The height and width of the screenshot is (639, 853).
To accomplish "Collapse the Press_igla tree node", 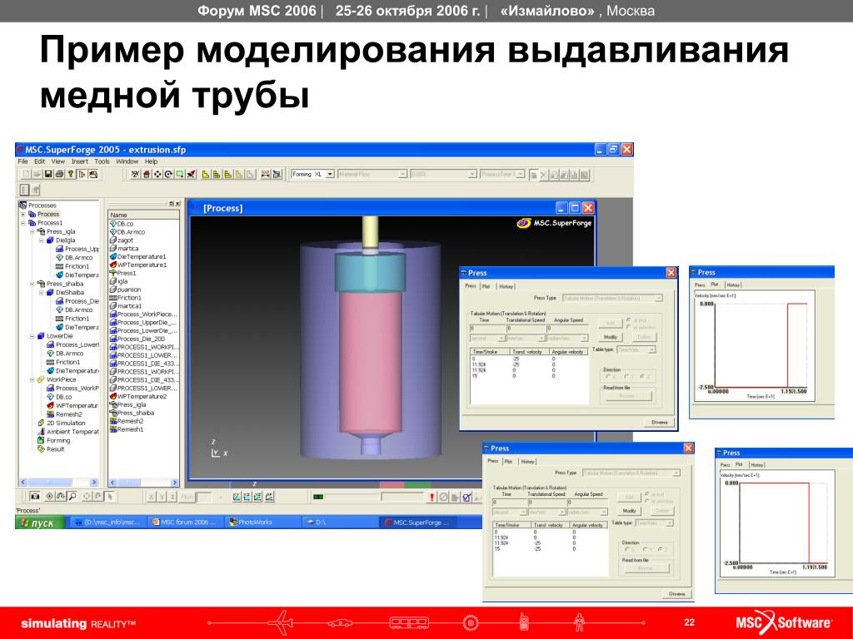I will 32,231.
